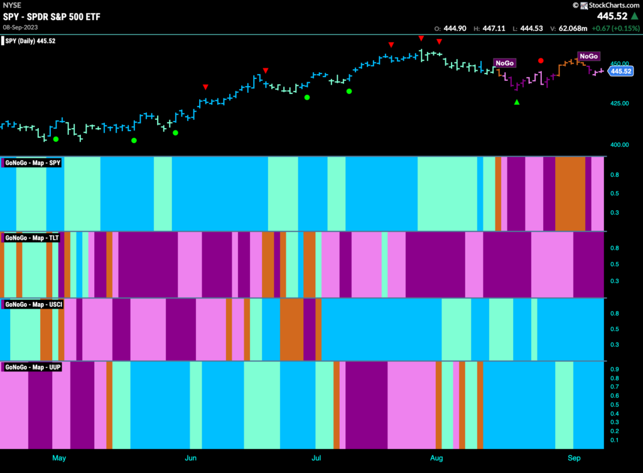Screen dimensions: 643x473
Task: Click the red circle marker above late-August bars
Action: tap(541, 61)
